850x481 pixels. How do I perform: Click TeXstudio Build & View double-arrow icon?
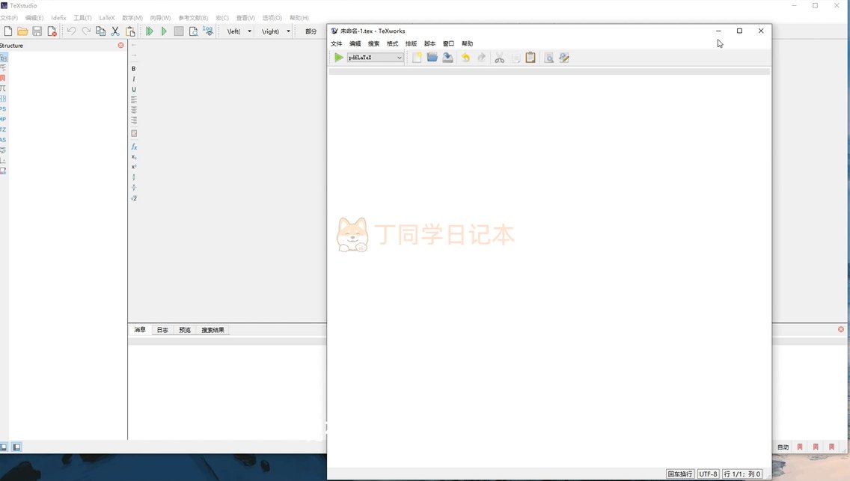pyautogui.click(x=150, y=31)
